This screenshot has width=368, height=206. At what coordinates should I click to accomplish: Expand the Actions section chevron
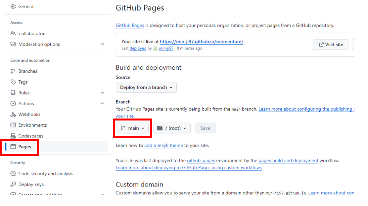click(x=102, y=103)
